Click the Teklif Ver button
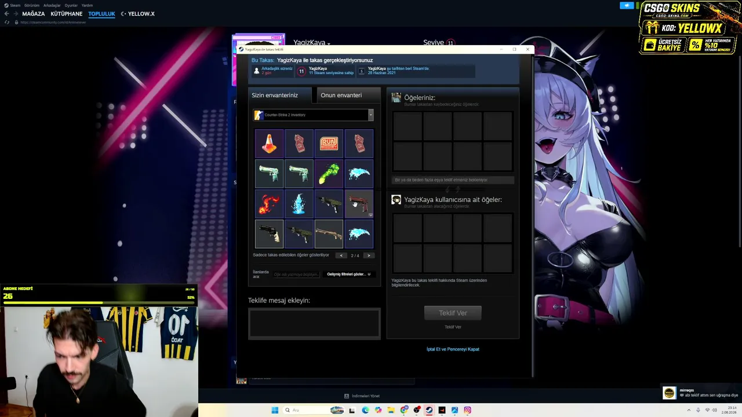The width and height of the screenshot is (742, 417). pyautogui.click(x=453, y=313)
